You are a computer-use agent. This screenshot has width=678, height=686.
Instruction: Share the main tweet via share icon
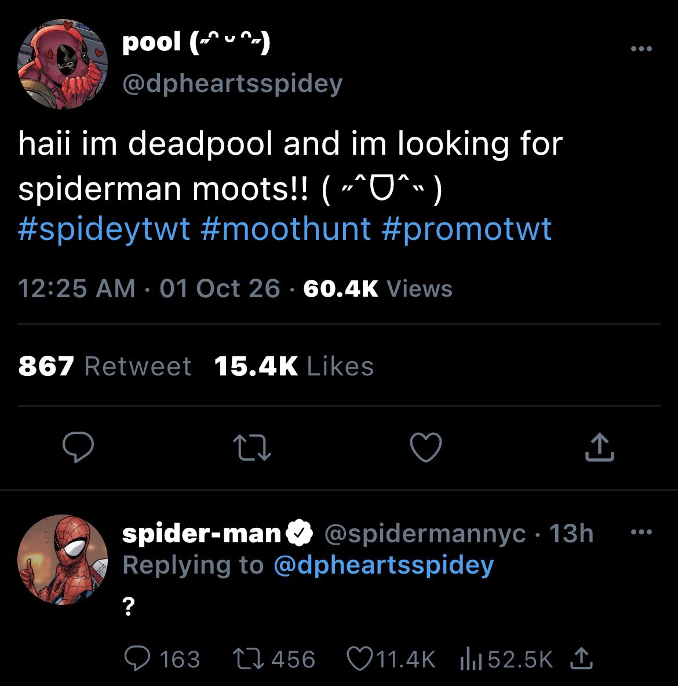(x=600, y=447)
